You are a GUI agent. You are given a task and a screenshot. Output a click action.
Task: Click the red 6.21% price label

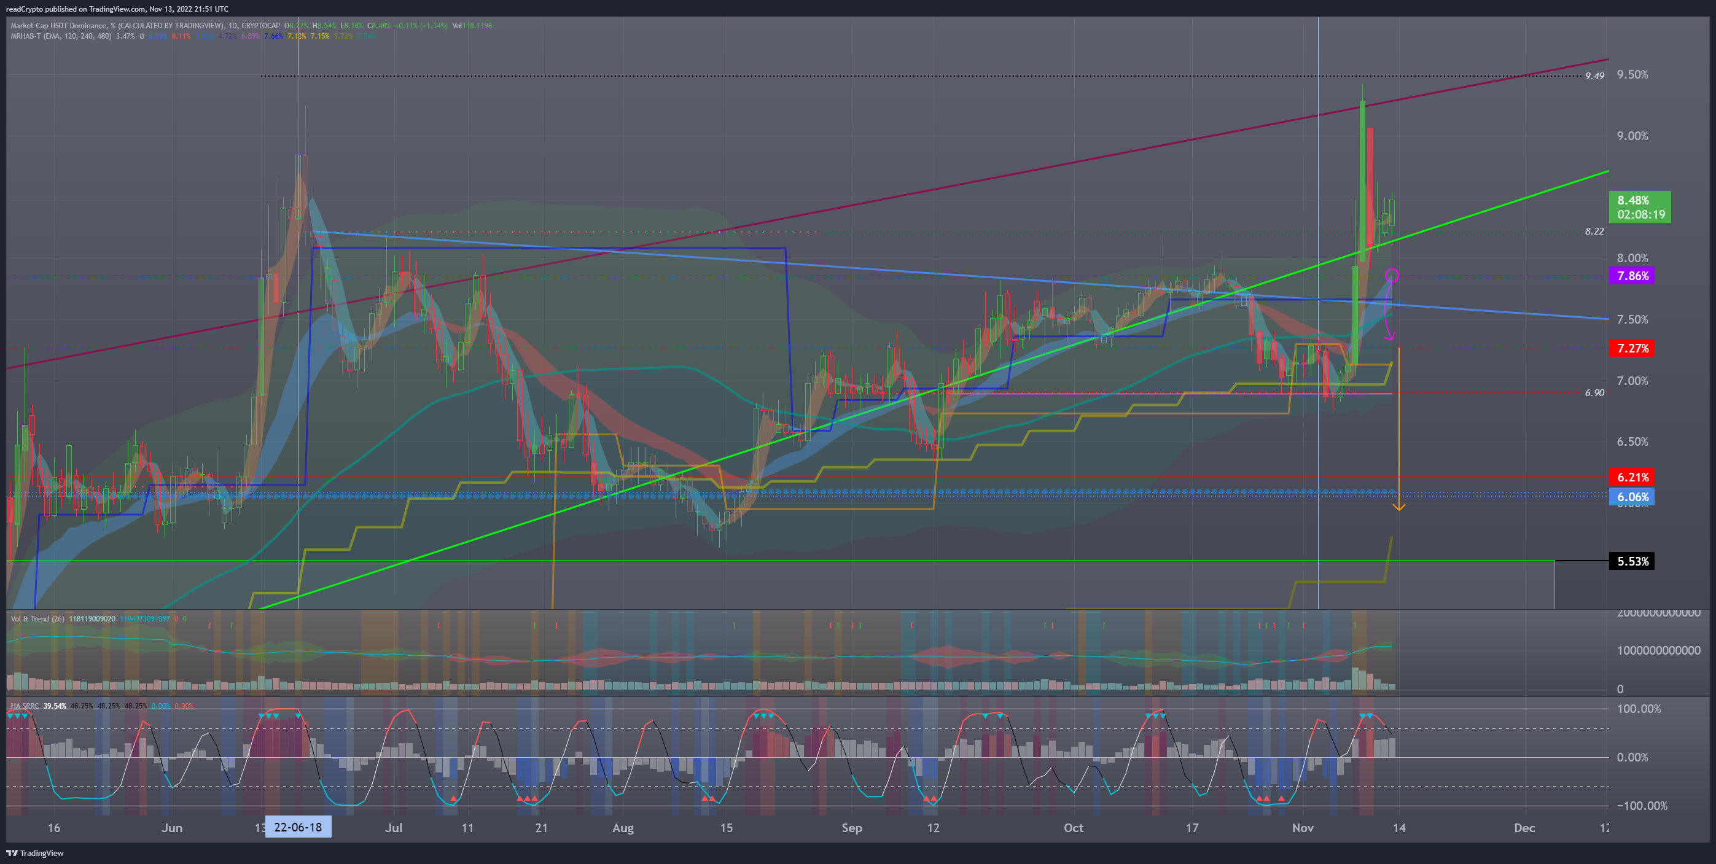1632,477
